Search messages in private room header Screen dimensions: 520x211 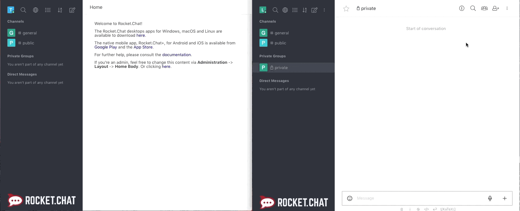(473, 8)
